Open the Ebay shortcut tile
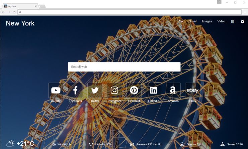Screen dimensions: 248x149 (x=192, y=90)
